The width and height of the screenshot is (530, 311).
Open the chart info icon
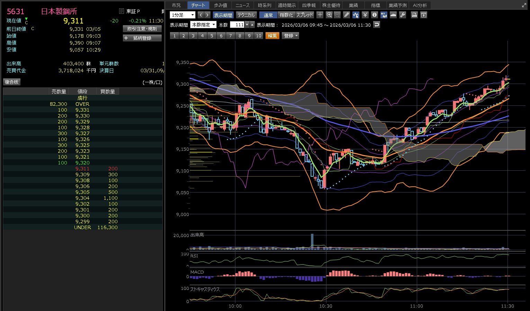point(374,15)
